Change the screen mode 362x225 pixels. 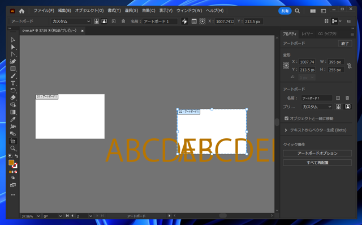tap(13, 185)
